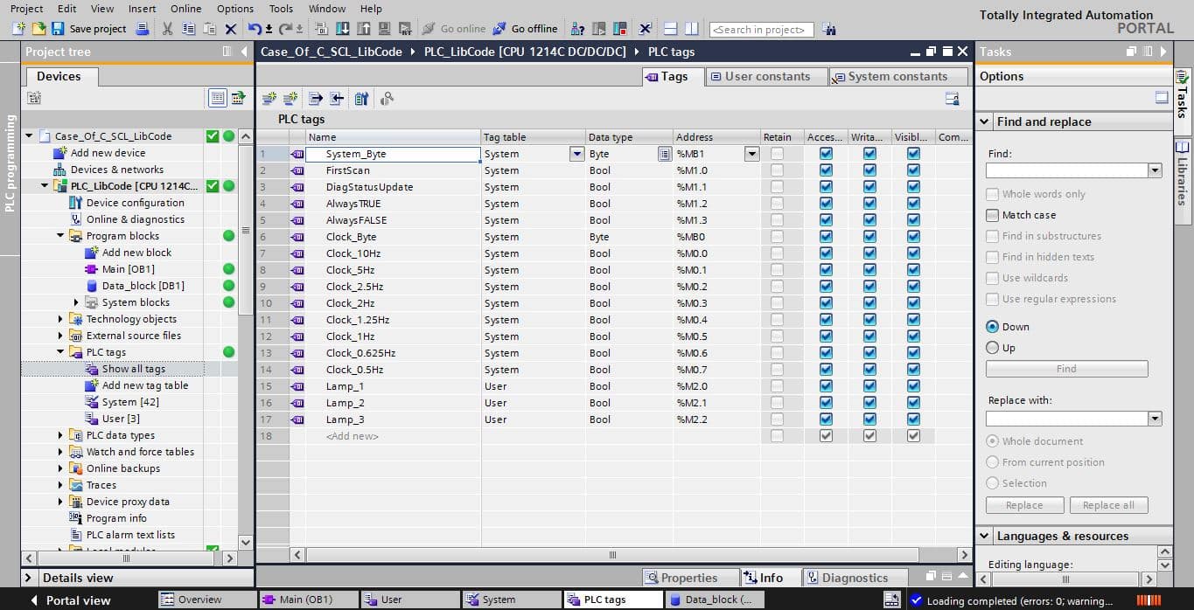1194x610 pixels.
Task: Click the tag table horizontal scrollbar
Action: click(612, 555)
